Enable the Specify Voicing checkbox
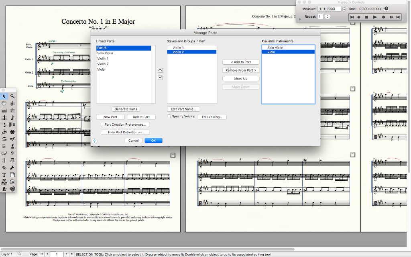The image size is (411, 257). pos(169,116)
